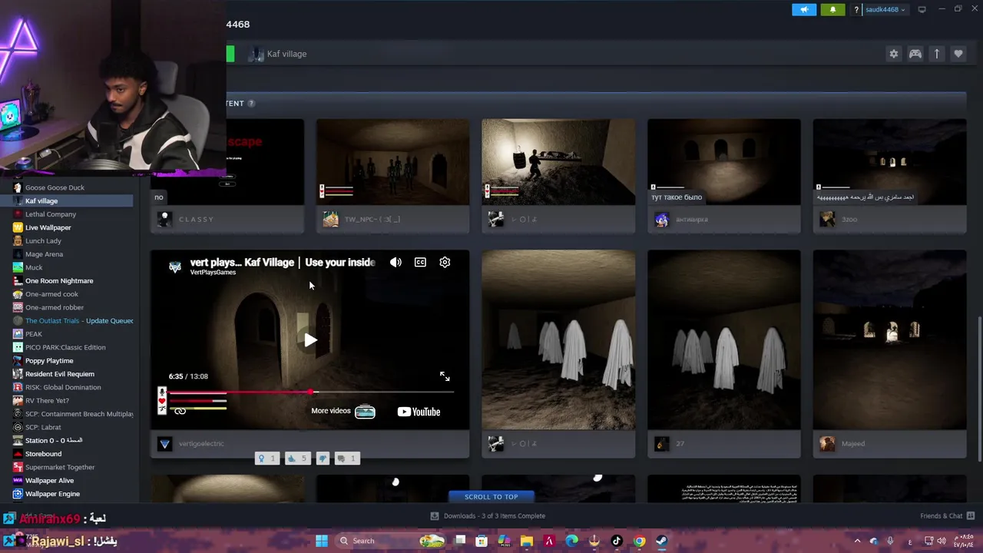Click the community content help question mark
Image resolution: width=983 pixels, height=553 pixels.
(x=251, y=103)
